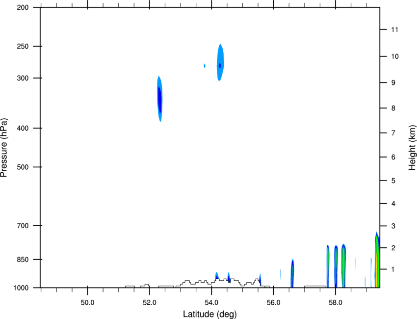
Task: Click the tiny blue speck left of 54.0 latitude
Action: point(205,66)
